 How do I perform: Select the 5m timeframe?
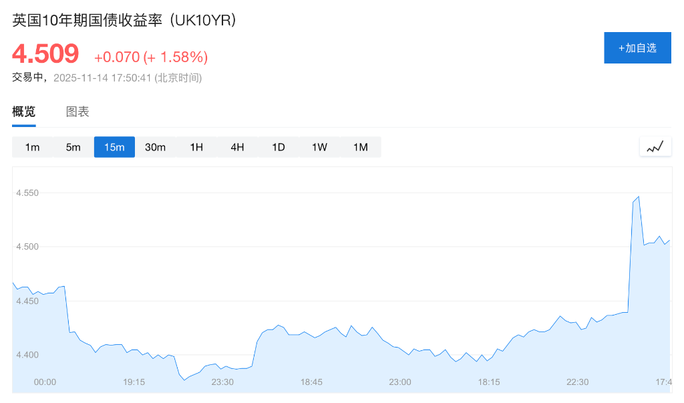tap(73, 147)
